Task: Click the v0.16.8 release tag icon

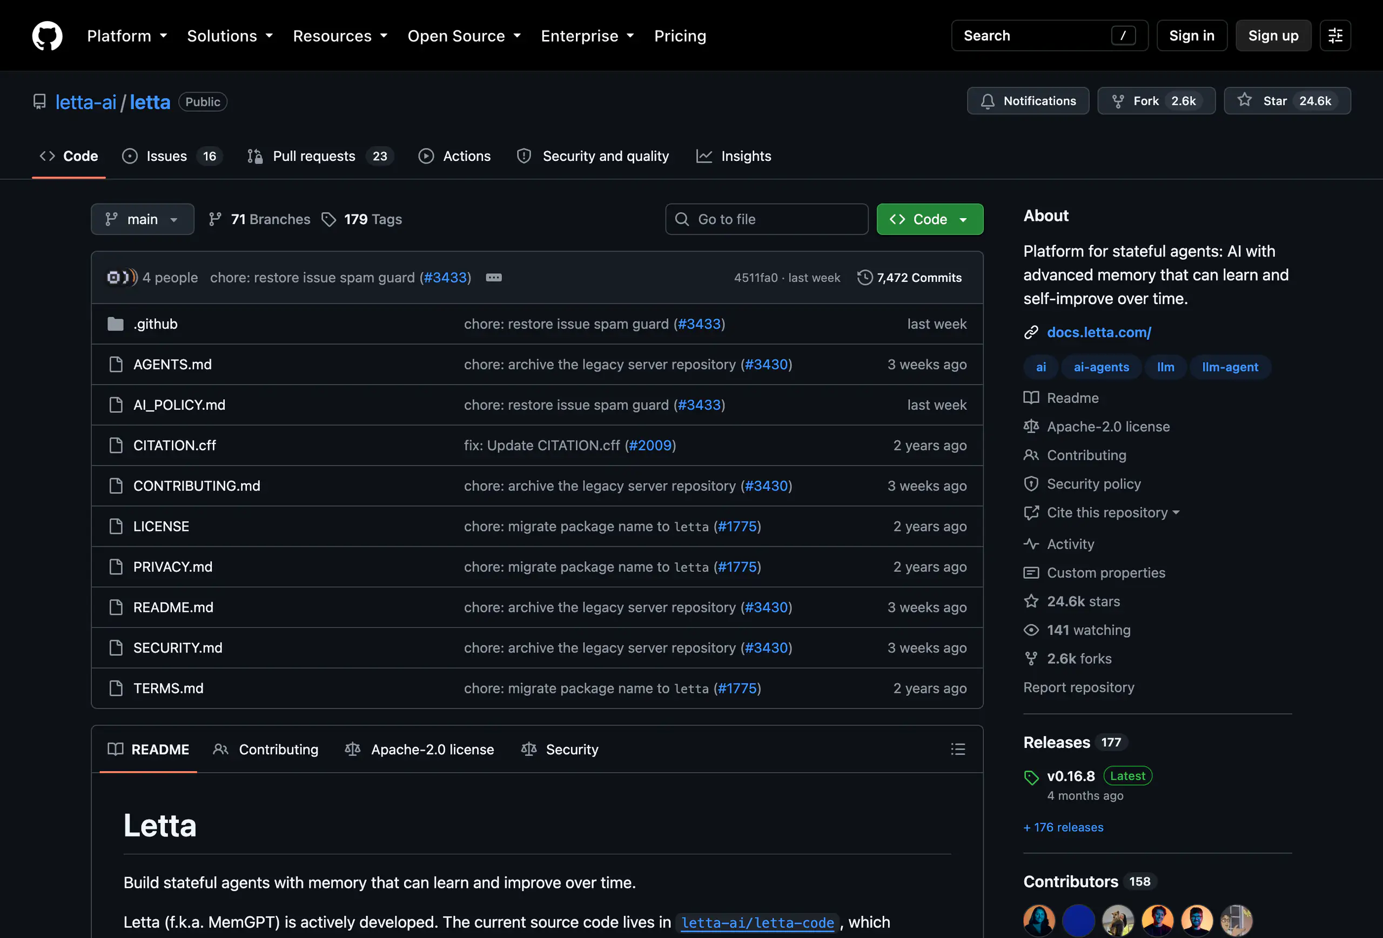Action: click(1031, 777)
